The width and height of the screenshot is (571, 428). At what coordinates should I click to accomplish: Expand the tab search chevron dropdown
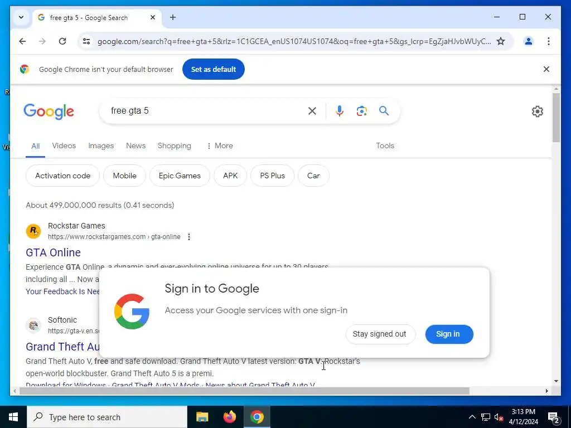21,17
